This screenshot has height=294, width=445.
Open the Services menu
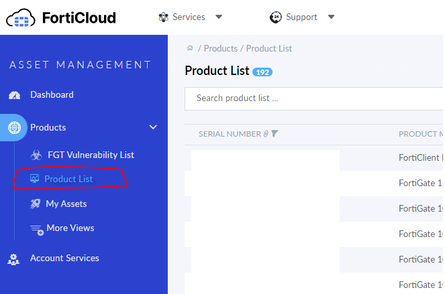pos(189,17)
